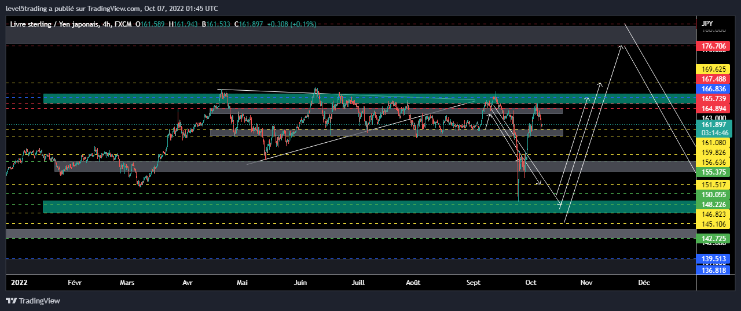Click the 166.836 blue price label

click(x=713, y=89)
